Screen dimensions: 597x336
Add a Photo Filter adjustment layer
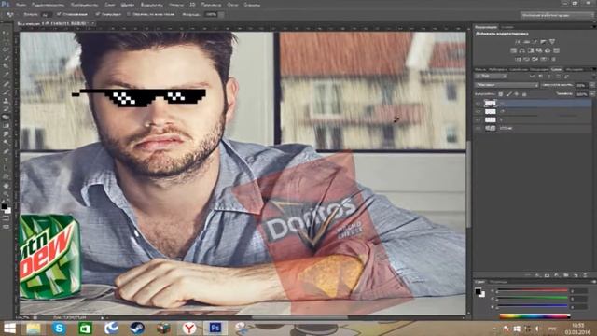click(539, 50)
